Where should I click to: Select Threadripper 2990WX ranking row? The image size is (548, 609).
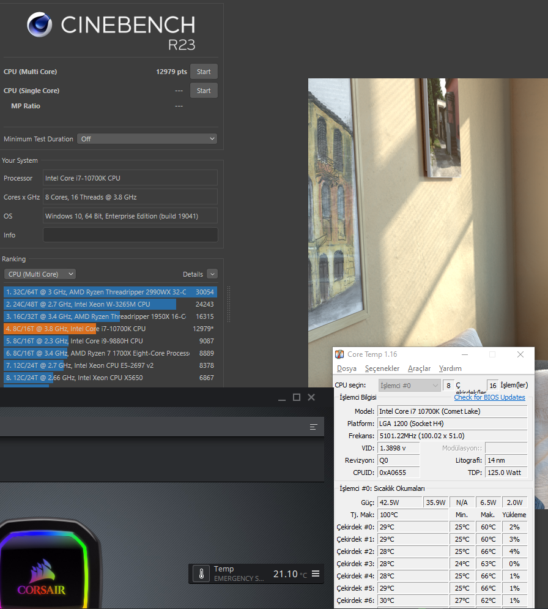tap(110, 292)
